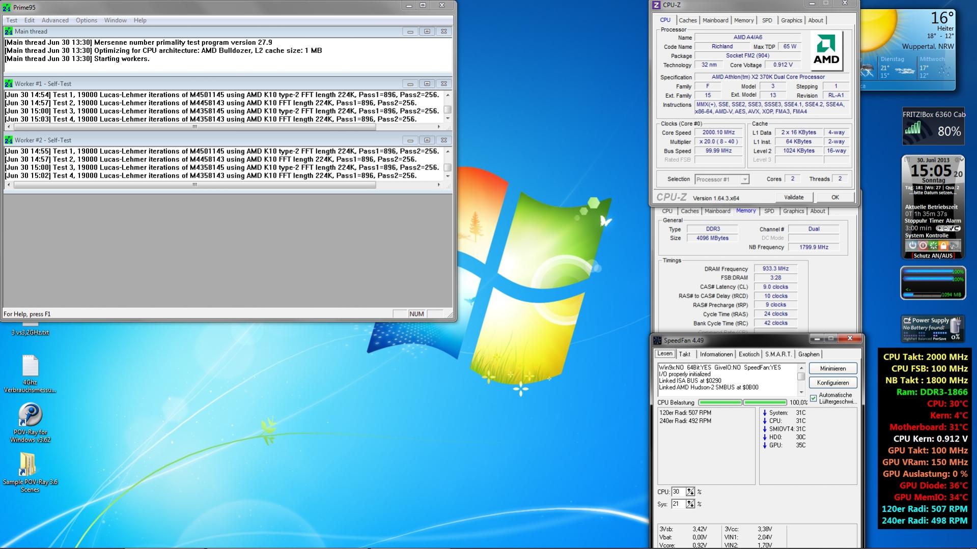Image resolution: width=977 pixels, height=549 pixels.
Task: Click the Worker #2 Self-Test window icon
Action: 9,140
